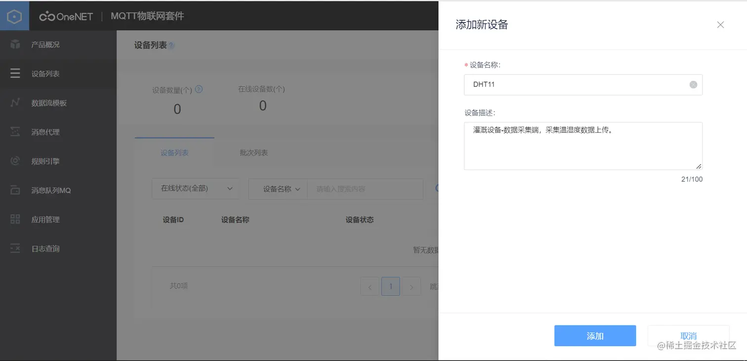The width and height of the screenshot is (747, 361).
Task: Clear the 设备名称 field with the X icon
Action: 693,85
